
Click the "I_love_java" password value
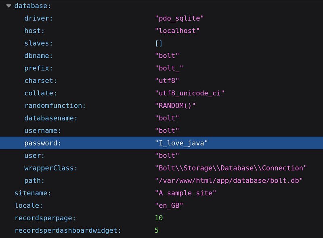181,143
